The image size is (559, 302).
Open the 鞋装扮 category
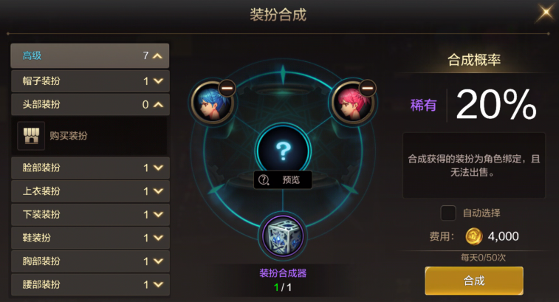(x=90, y=238)
